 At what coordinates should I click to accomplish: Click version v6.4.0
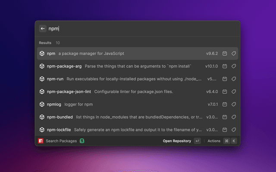pyautogui.click(x=212, y=92)
